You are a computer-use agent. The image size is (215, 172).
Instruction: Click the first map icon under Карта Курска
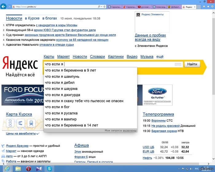tap(10, 123)
